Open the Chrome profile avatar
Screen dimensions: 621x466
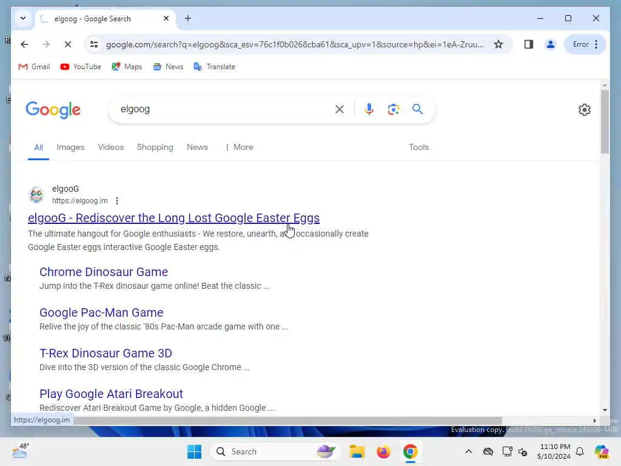click(550, 44)
